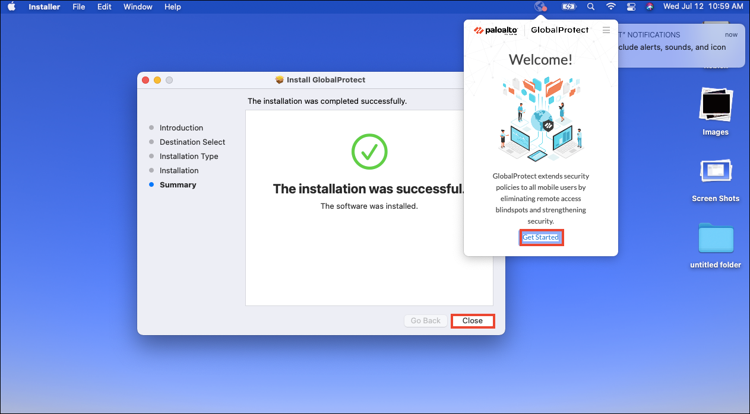Image resolution: width=750 pixels, height=414 pixels.
Task: Click the GlobalProtect title in panel
Action: click(560, 30)
